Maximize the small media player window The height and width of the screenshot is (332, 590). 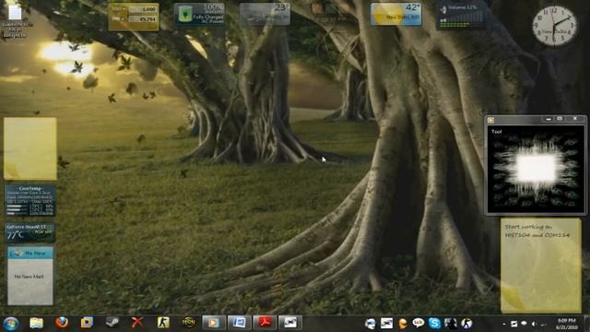pyautogui.click(x=560, y=119)
